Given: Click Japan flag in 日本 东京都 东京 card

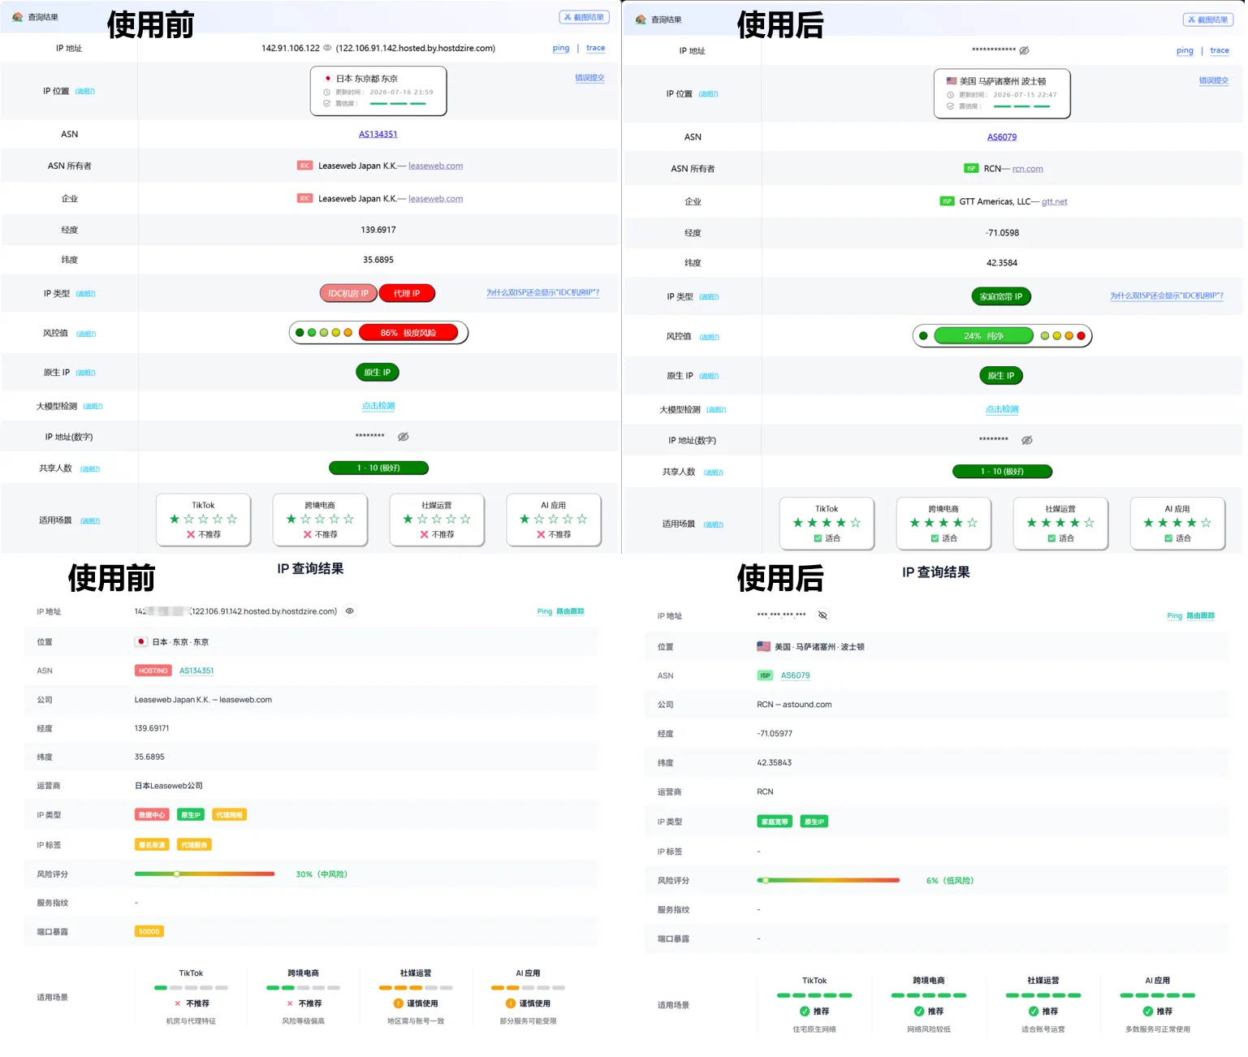Looking at the screenshot, I should coord(328,79).
